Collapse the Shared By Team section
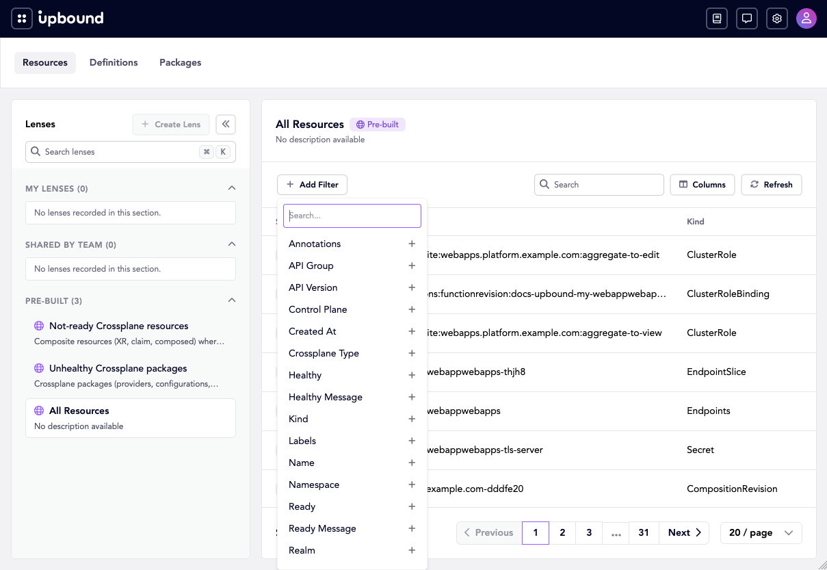This screenshot has width=827, height=570. click(232, 244)
